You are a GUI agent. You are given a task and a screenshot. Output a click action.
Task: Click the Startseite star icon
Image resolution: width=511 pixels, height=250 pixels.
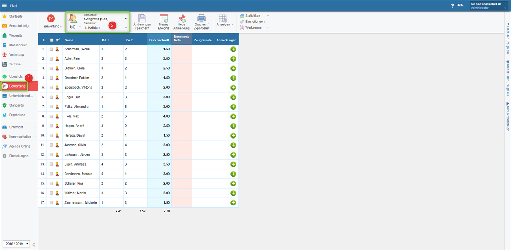(5, 16)
